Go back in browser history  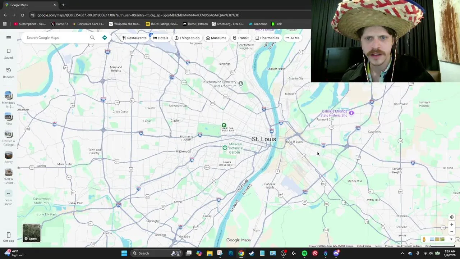(5, 15)
